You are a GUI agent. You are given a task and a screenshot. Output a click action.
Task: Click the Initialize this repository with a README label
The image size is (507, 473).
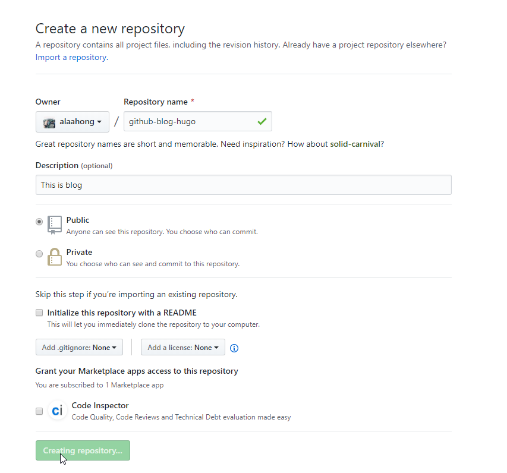click(122, 313)
